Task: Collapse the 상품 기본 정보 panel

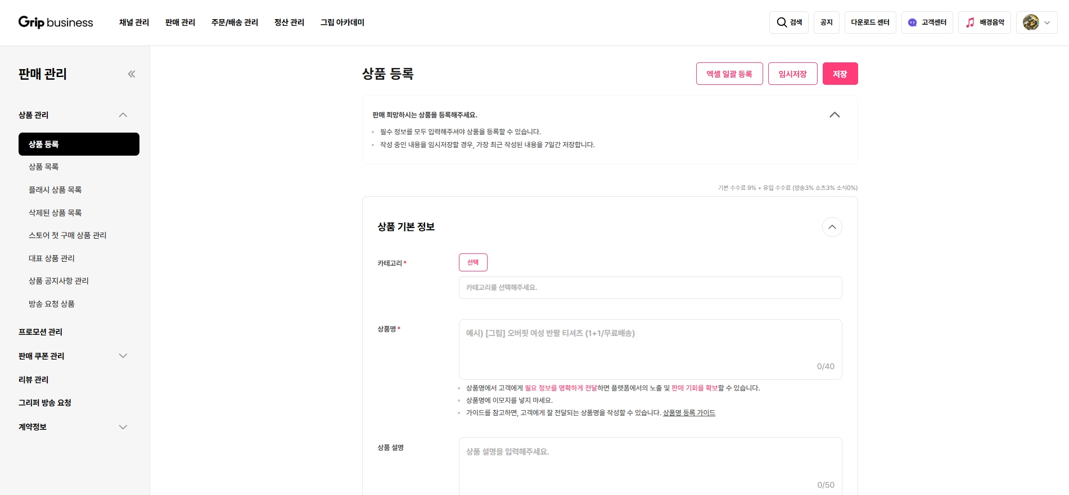Action: click(x=832, y=227)
